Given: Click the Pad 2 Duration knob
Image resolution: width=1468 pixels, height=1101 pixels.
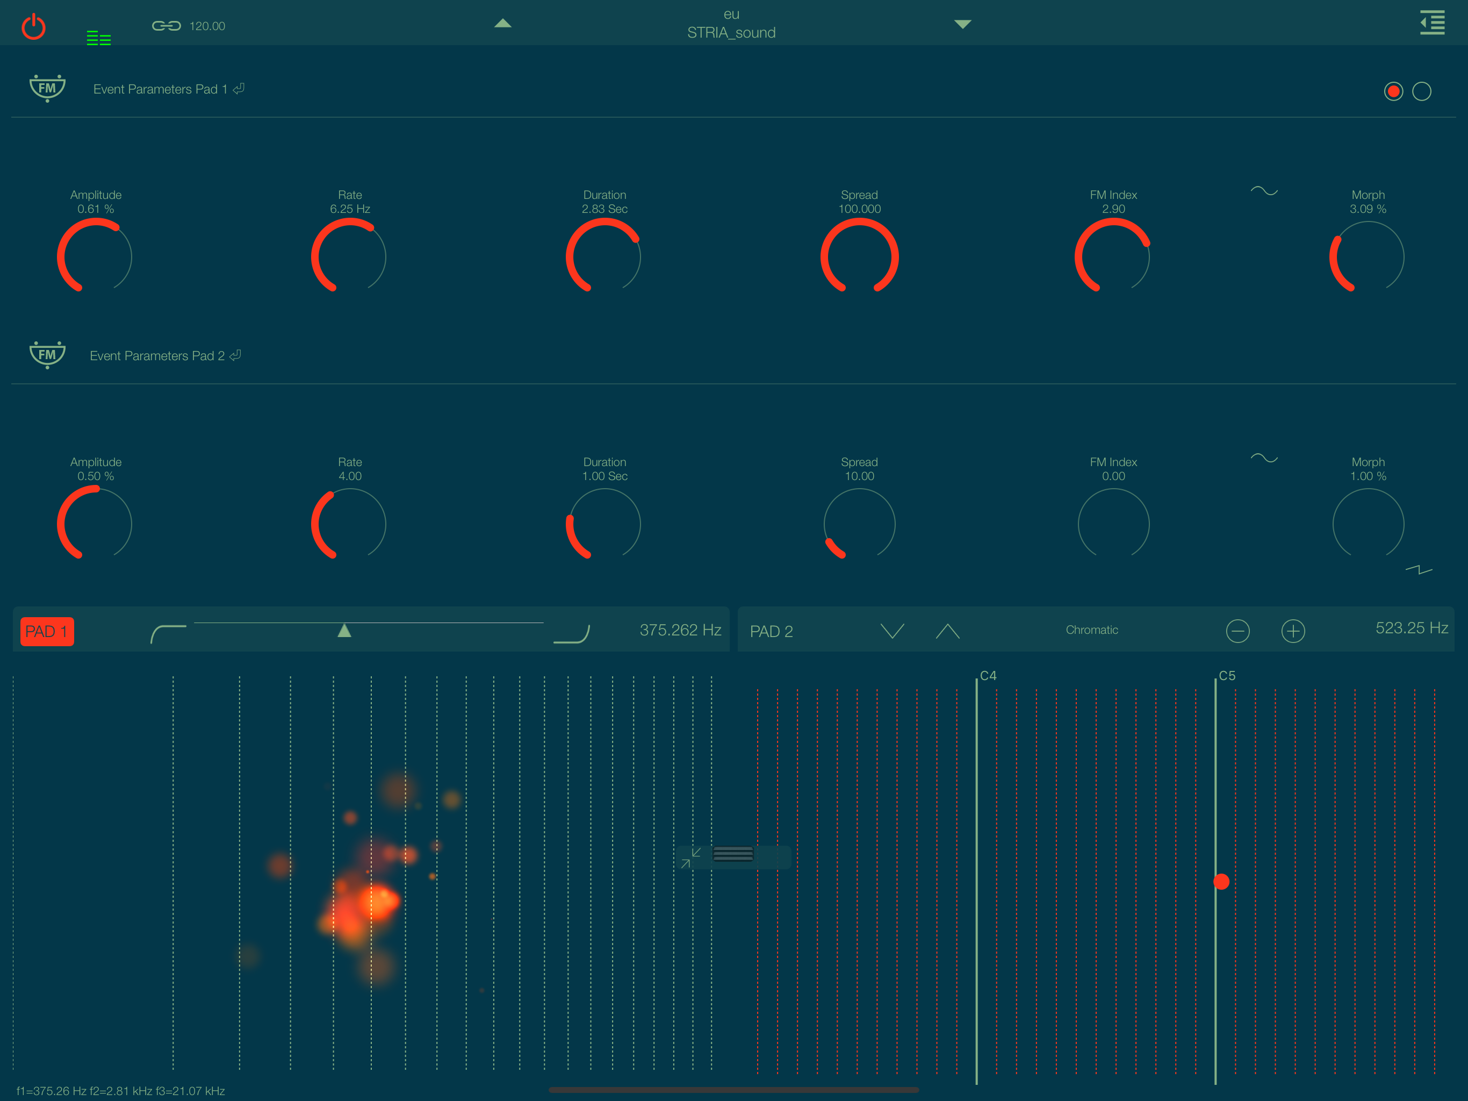Looking at the screenshot, I should click(603, 523).
